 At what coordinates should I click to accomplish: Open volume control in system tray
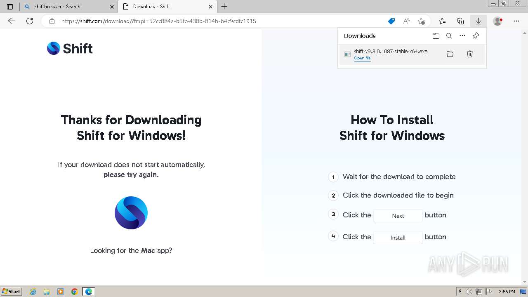[x=470, y=292]
